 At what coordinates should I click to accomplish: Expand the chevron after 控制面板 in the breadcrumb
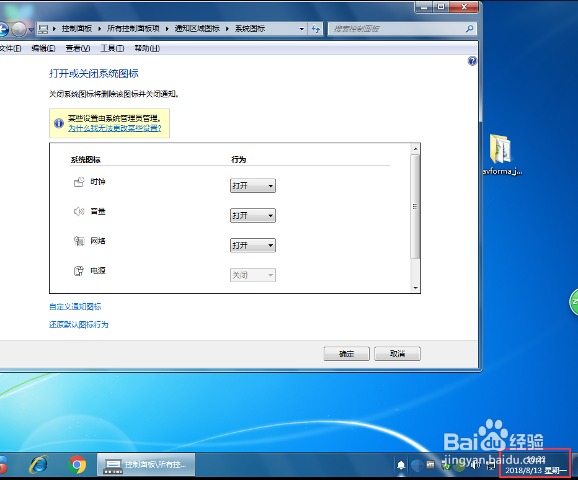point(99,29)
